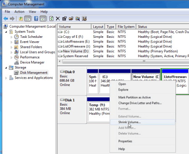
Task: Select the System Reserved volume row
Action: 123,56
